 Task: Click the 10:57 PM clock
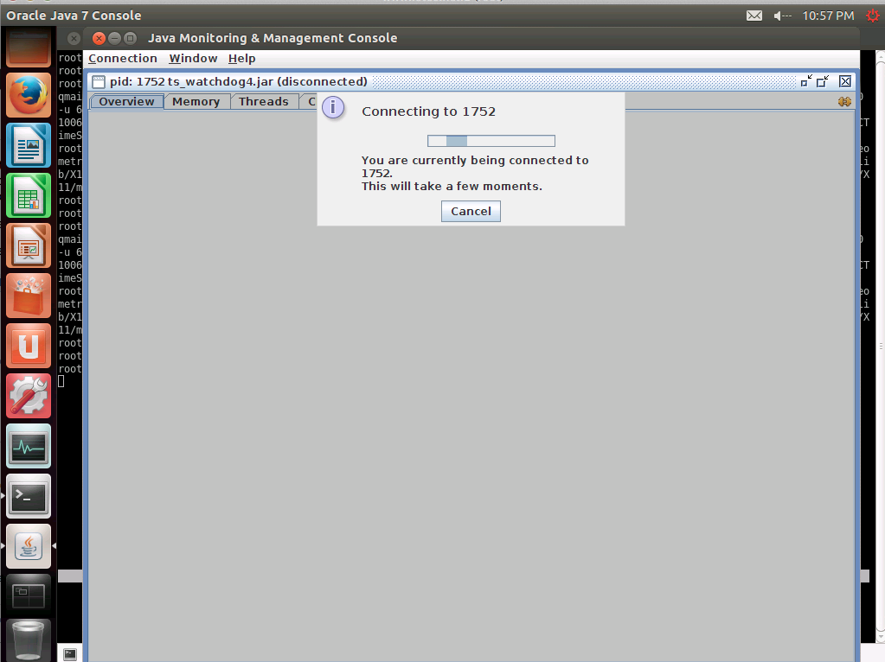tap(828, 16)
